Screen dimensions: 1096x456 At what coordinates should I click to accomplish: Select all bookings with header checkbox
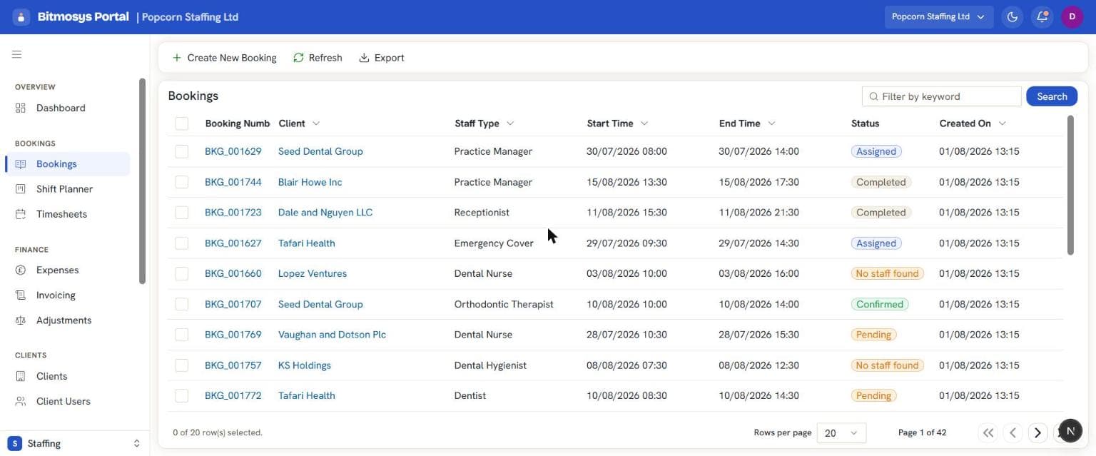[182, 123]
